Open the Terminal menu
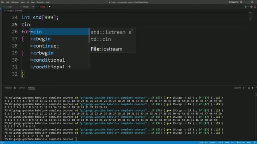 coord(40,2)
